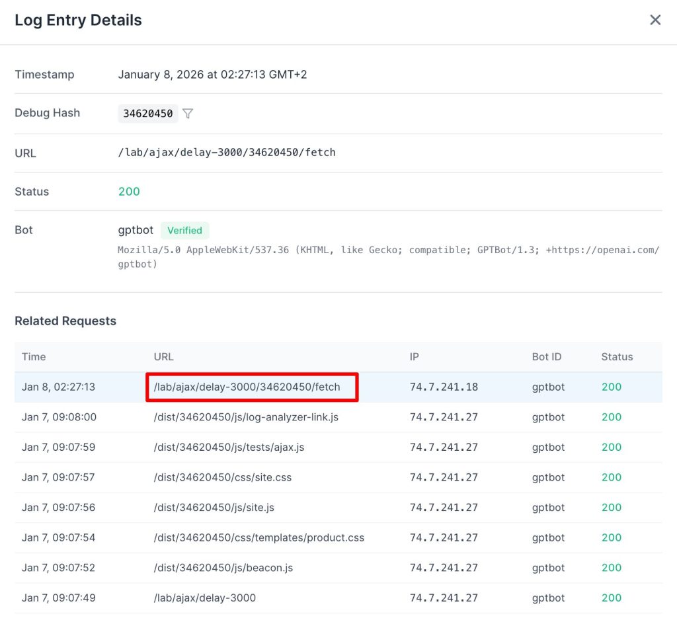
Task: Click IP address 74.7.241.18 in first row
Action: tap(444, 387)
